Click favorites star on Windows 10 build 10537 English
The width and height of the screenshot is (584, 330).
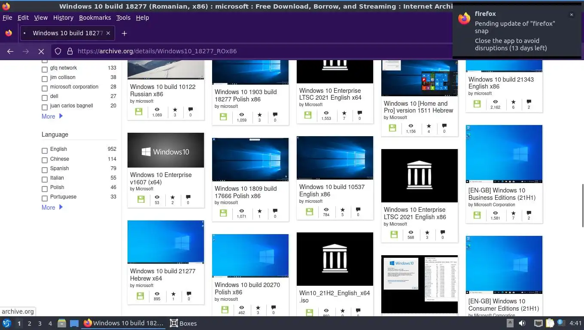pos(342,209)
